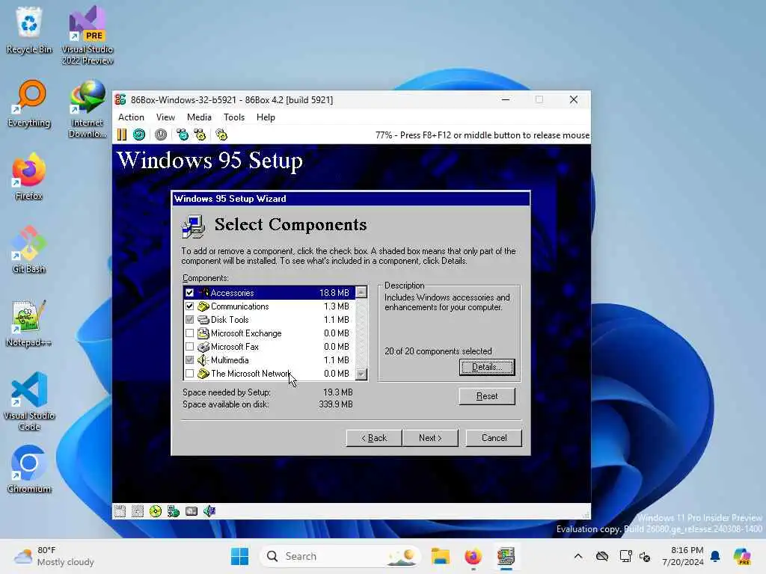Screen dimensions: 766x574
Task: Open the Recycle Bin desktop icon
Action: [x=29, y=31]
